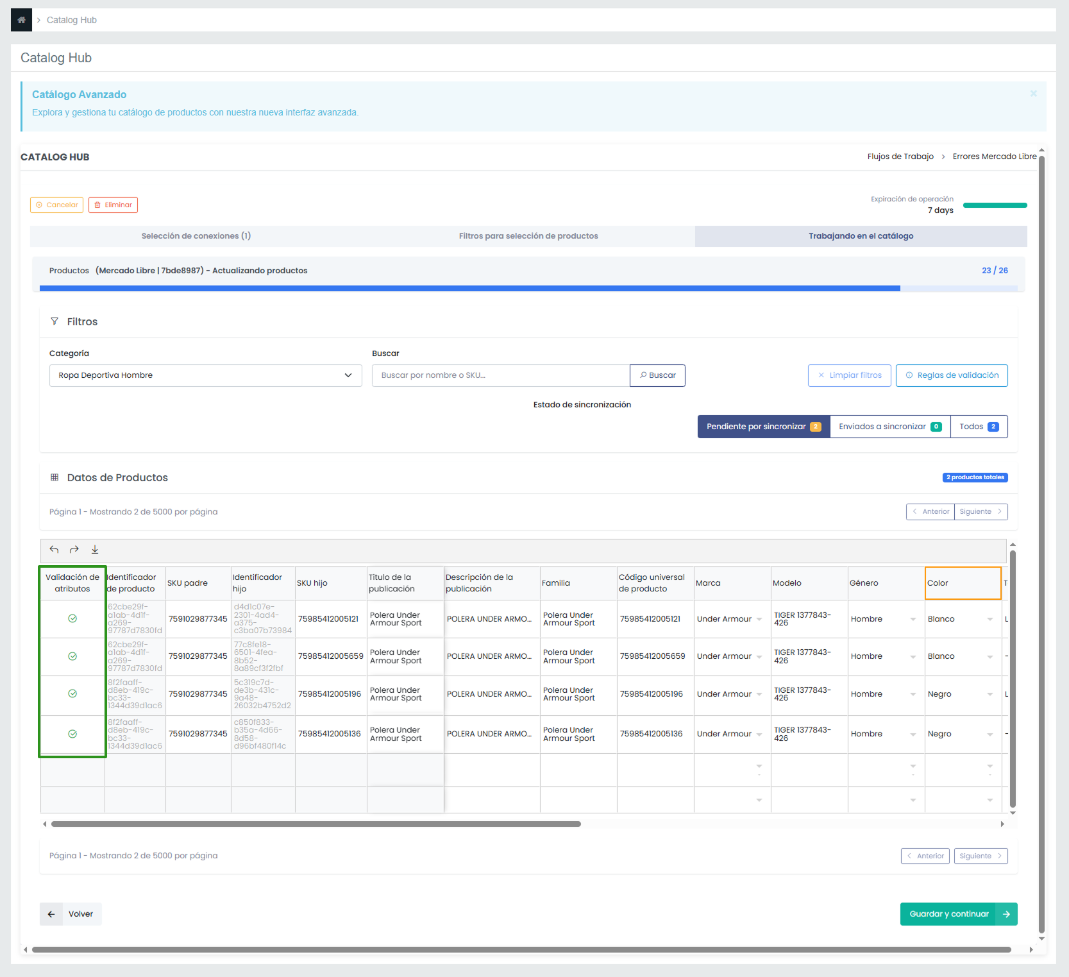Screen dimensions: 1069x977
Task: Open the Color dropdown in first row
Action: pos(989,619)
